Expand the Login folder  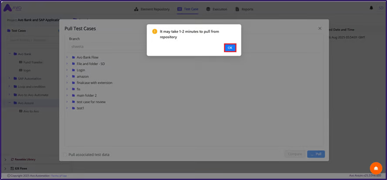[67, 70]
